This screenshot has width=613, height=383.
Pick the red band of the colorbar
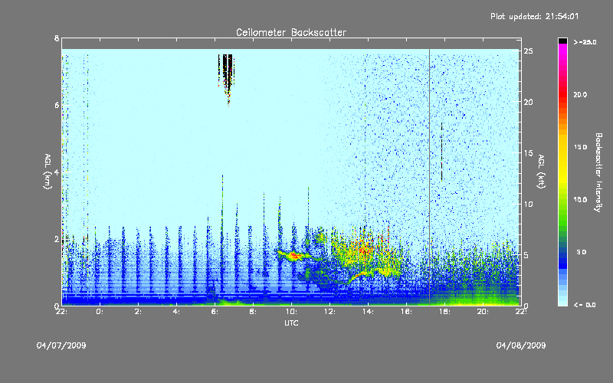[562, 93]
